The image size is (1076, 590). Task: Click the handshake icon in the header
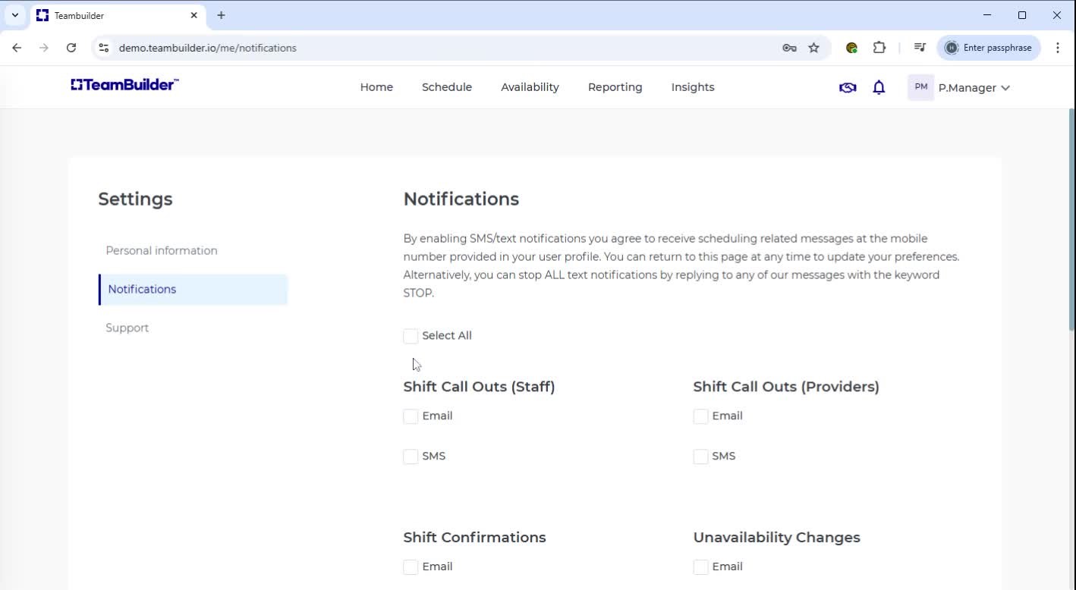coord(846,86)
